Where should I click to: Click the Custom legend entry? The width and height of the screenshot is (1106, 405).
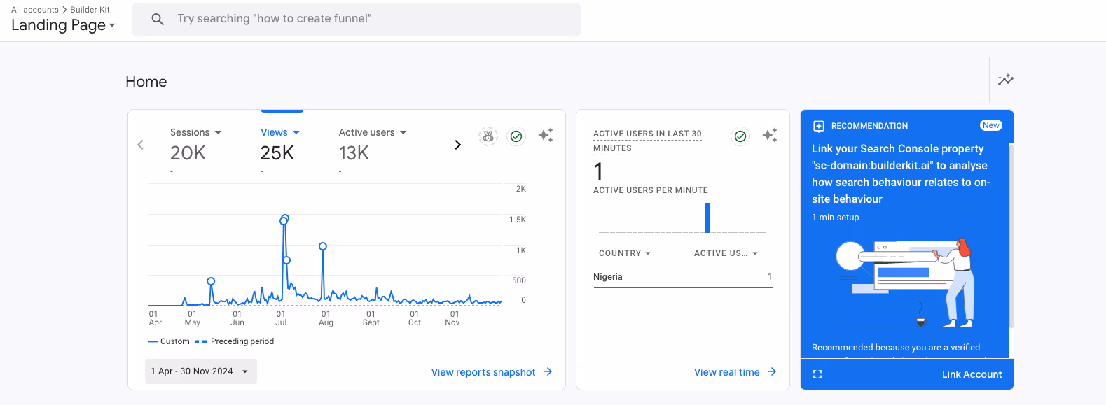[x=169, y=341]
